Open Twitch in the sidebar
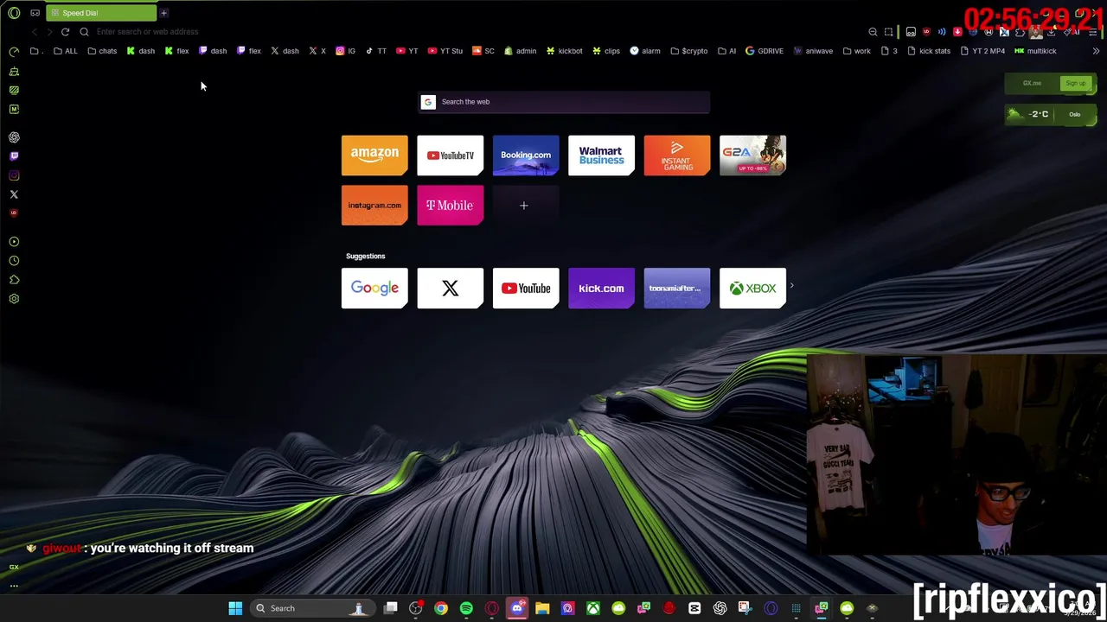This screenshot has height=622, width=1107. 14,156
